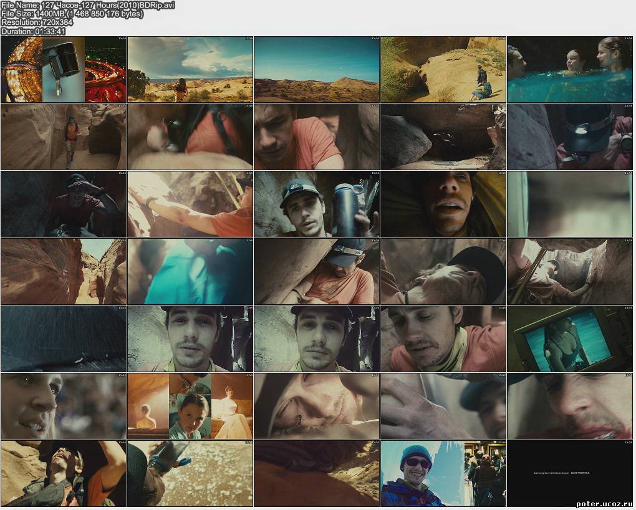Click the "Duration: 01:33:41" line
This screenshot has height=510, width=636.
[x=33, y=31]
